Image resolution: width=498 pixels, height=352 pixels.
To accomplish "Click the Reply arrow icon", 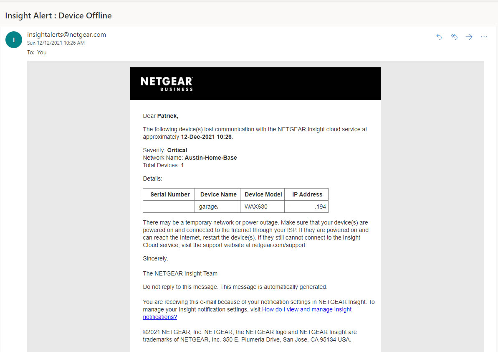I will (439, 37).
